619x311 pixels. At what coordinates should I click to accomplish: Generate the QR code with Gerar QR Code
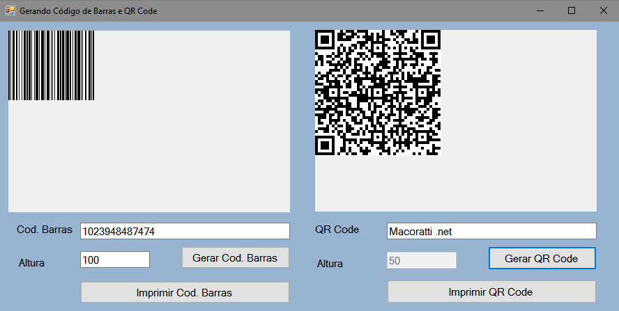click(542, 258)
